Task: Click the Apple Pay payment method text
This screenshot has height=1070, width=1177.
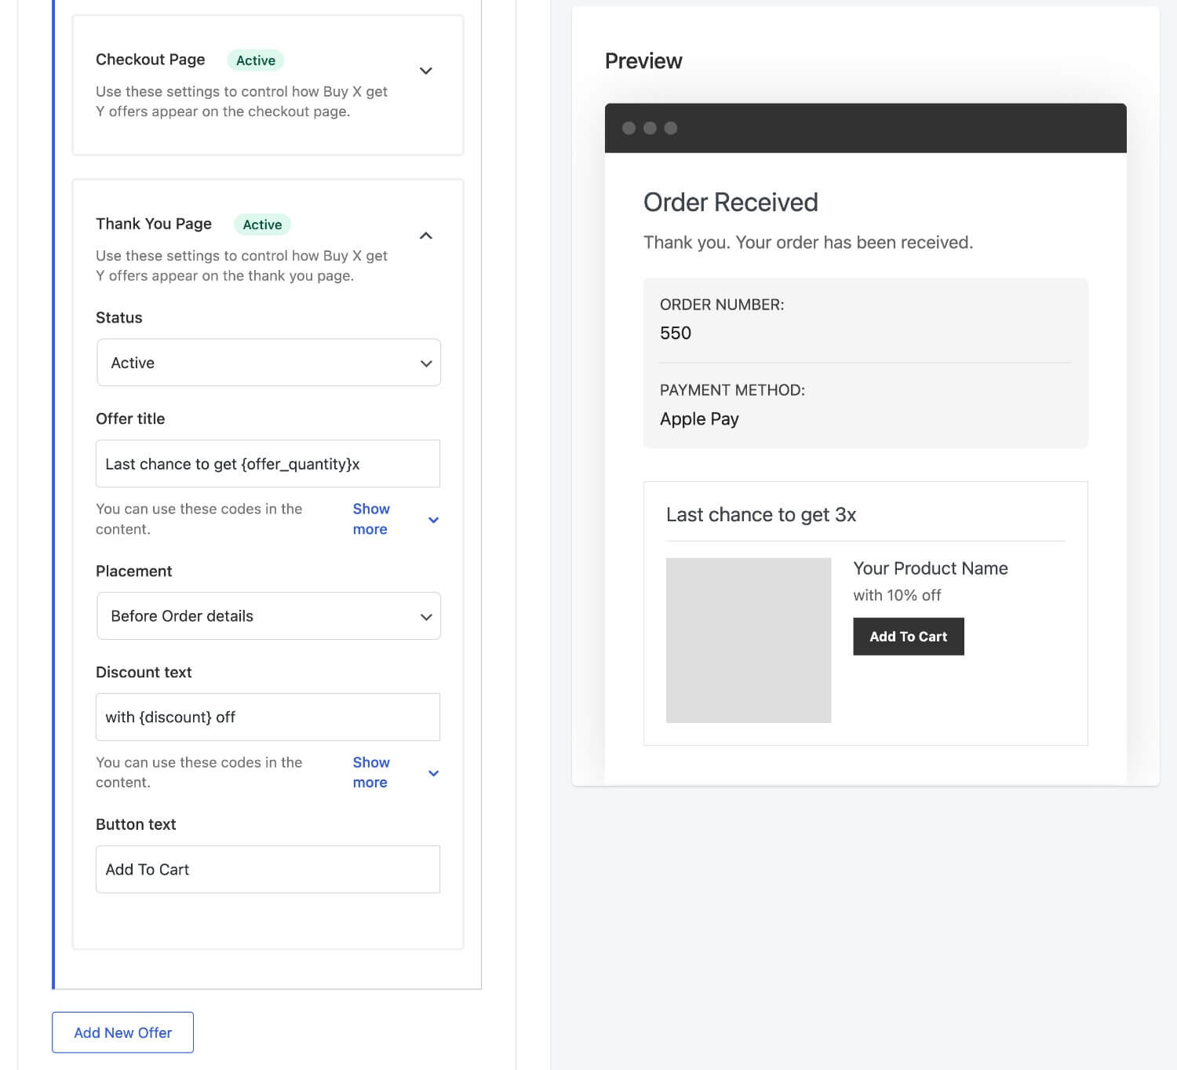Action: (699, 419)
